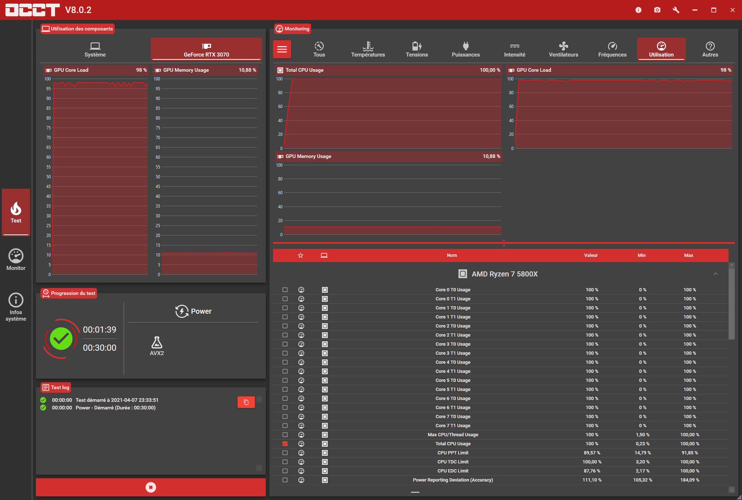Open settings with the wrench icon

[x=676, y=10]
